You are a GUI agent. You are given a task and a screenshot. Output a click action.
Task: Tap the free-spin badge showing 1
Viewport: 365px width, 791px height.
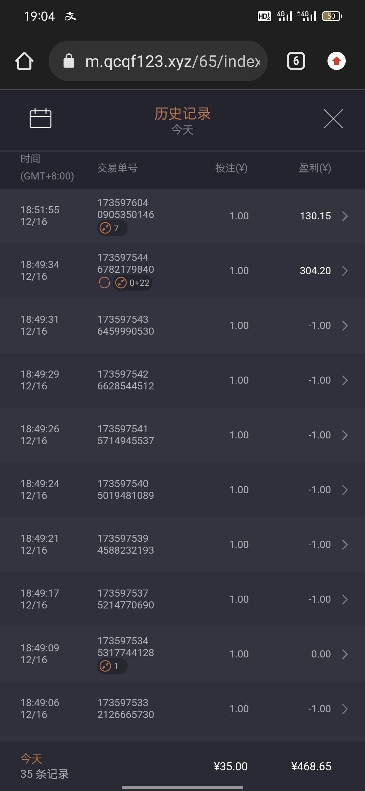pos(112,666)
